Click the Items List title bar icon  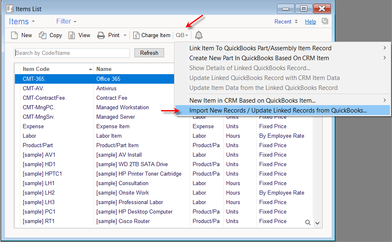9,8
